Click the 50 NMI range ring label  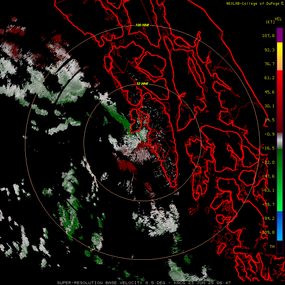pyautogui.click(x=142, y=84)
